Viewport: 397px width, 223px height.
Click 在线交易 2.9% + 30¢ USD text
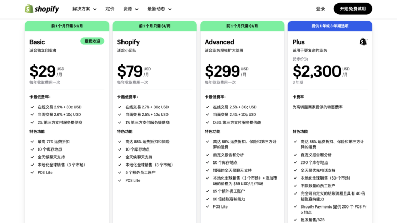coord(59,107)
